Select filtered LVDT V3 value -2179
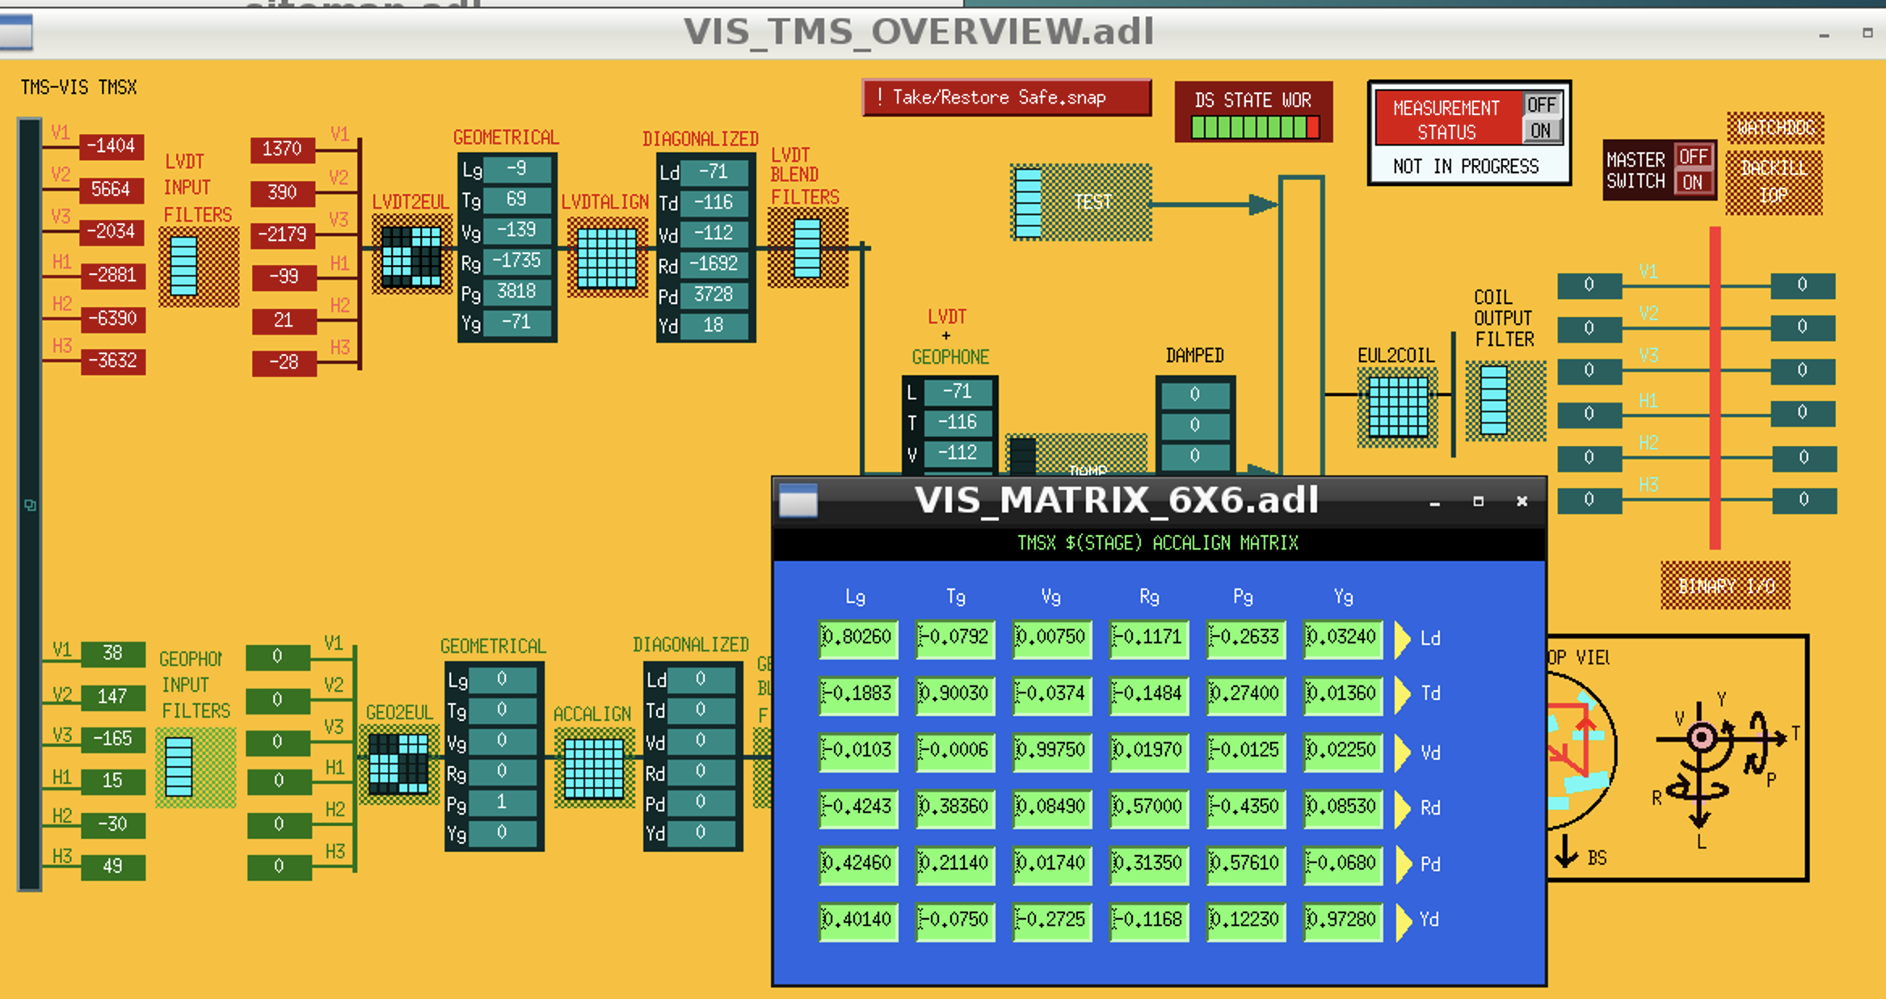 click(x=282, y=235)
